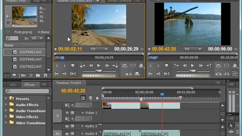Screen dimensions: 242x136
Task: Adjust the Program monitor shuttle slider
Action: pos(192,71)
